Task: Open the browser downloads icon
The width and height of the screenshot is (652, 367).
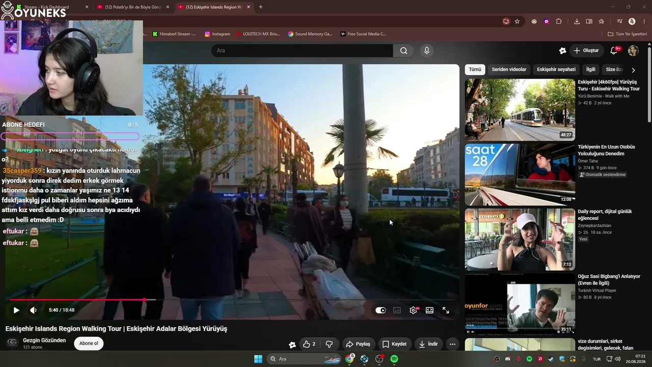Action: [577, 21]
